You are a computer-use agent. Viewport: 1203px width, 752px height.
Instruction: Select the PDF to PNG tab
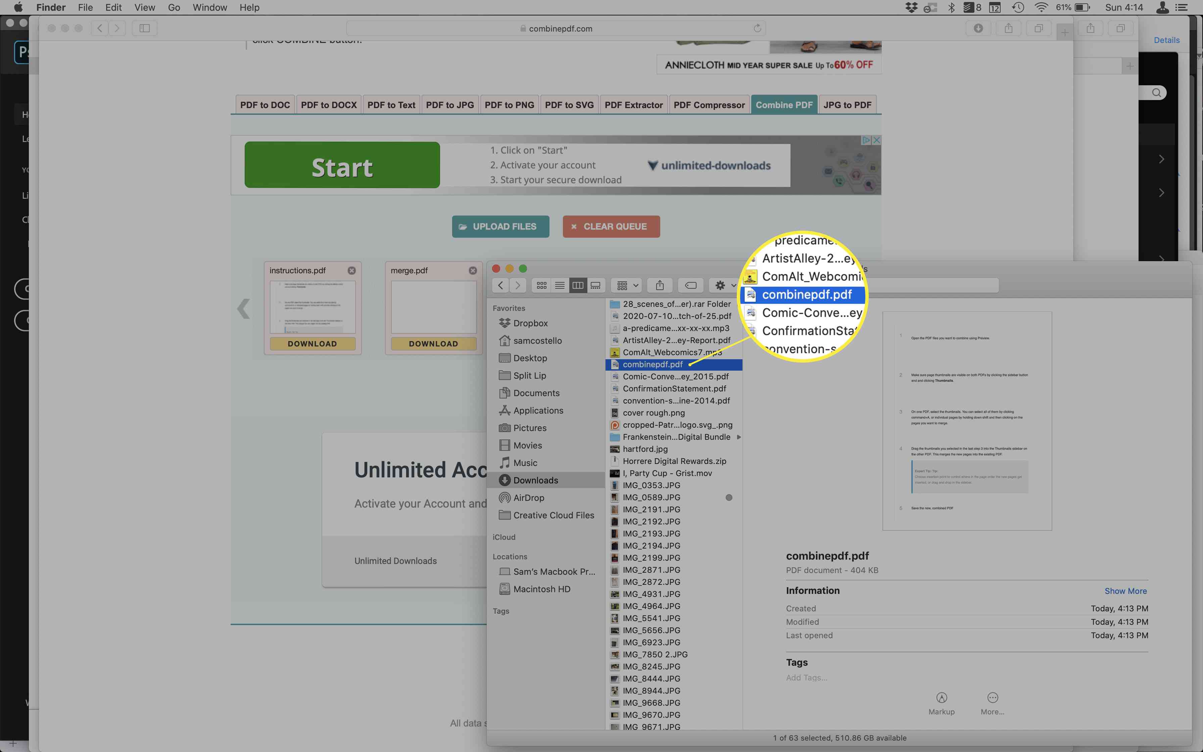[509, 104]
